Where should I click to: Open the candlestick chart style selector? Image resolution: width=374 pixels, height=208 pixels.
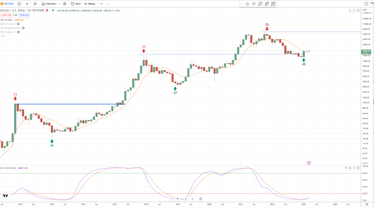point(35,4)
